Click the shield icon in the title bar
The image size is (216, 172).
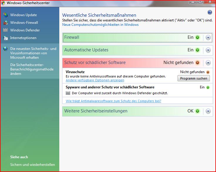[x=3, y=3]
